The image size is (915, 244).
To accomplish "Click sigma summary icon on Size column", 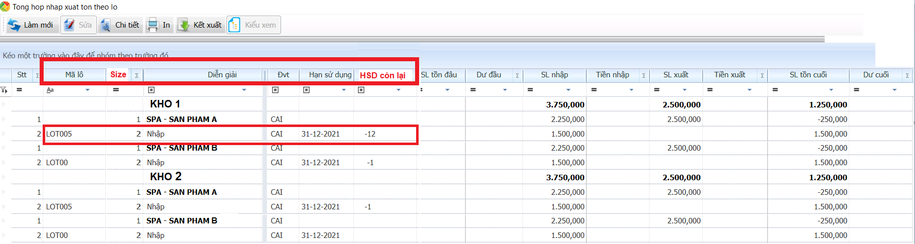I will [137, 75].
